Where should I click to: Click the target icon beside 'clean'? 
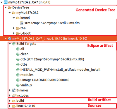pos(18,54)
